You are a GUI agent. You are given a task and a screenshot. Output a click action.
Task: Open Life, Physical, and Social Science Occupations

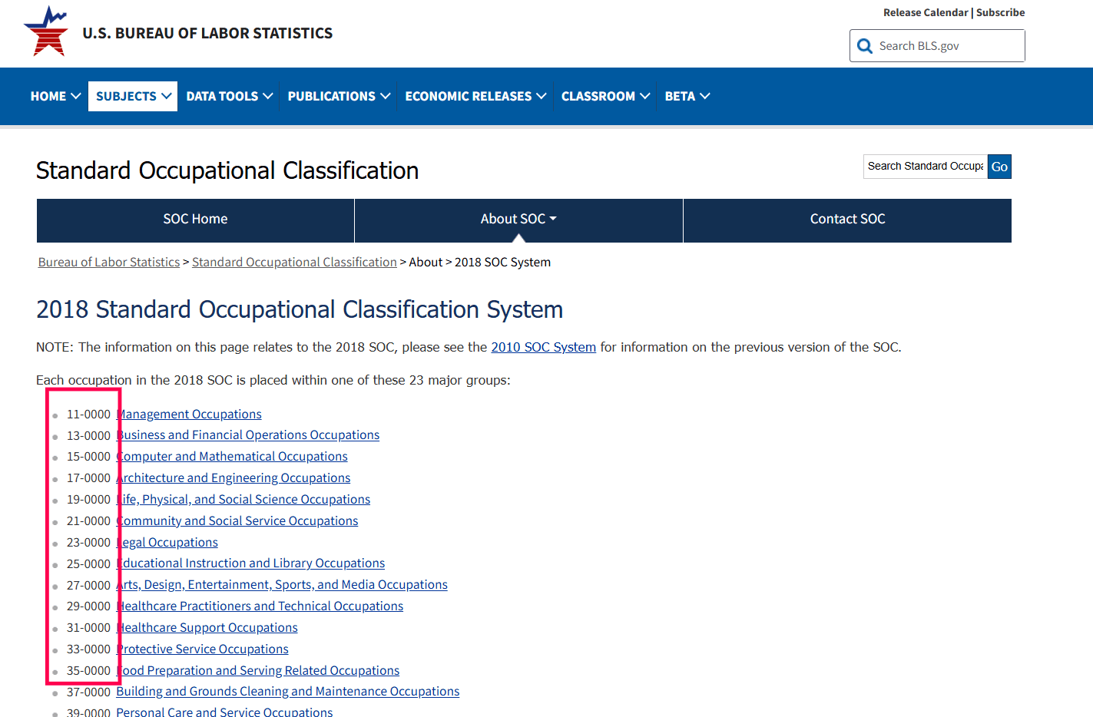[x=243, y=500]
